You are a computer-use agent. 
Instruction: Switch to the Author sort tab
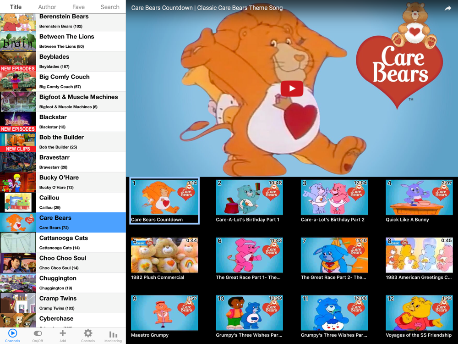pos(47,7)
